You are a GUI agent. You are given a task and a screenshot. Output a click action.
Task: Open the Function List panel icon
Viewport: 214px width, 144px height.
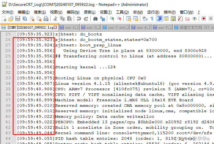point(180,19)
